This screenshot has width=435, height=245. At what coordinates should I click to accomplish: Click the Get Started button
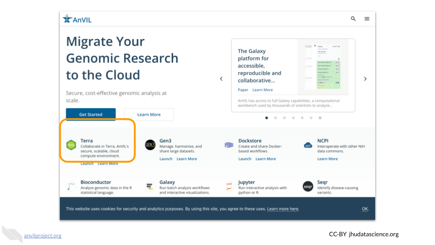(91, 114)
